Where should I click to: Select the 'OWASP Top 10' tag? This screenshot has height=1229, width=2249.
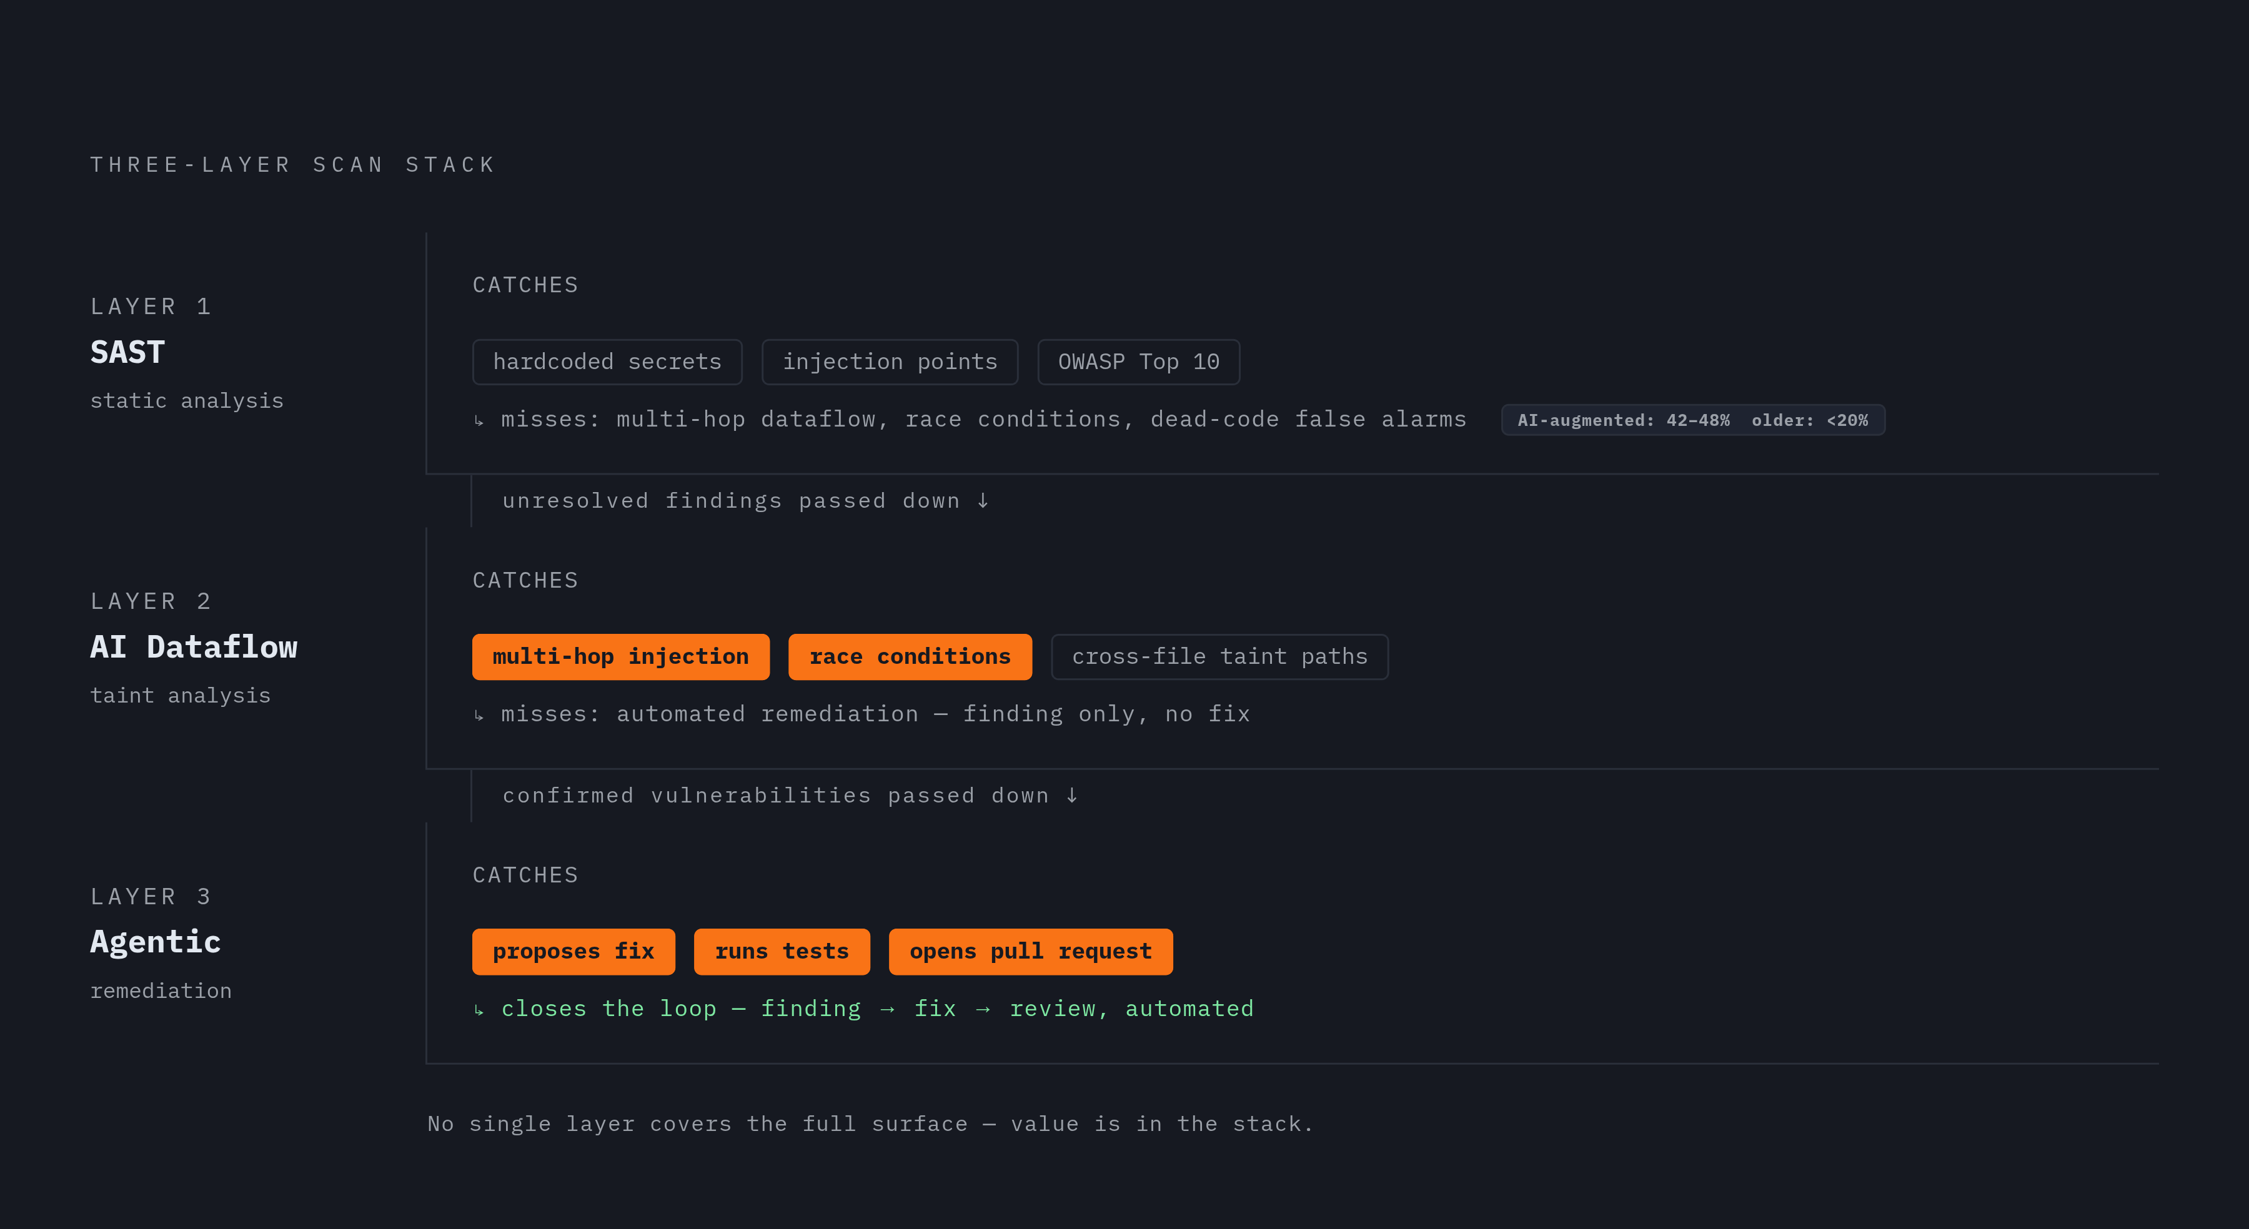(x=1138, y=362)
